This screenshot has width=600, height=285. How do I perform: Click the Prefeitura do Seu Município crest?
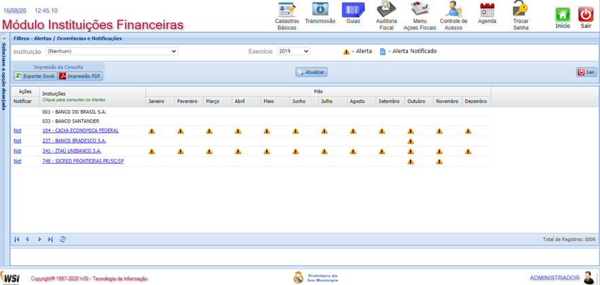(298, 278)
